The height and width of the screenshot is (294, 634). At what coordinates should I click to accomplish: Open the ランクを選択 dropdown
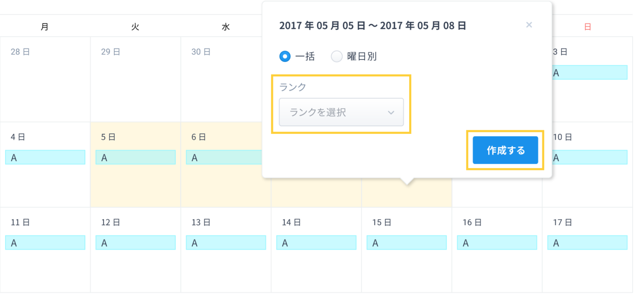[341, 112]
